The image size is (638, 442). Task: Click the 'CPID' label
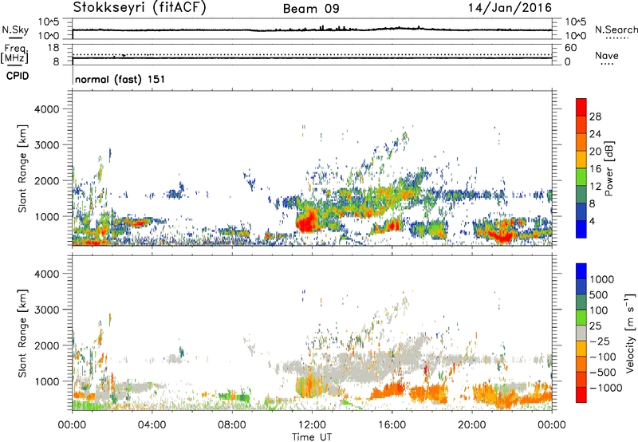click(18, 76)
